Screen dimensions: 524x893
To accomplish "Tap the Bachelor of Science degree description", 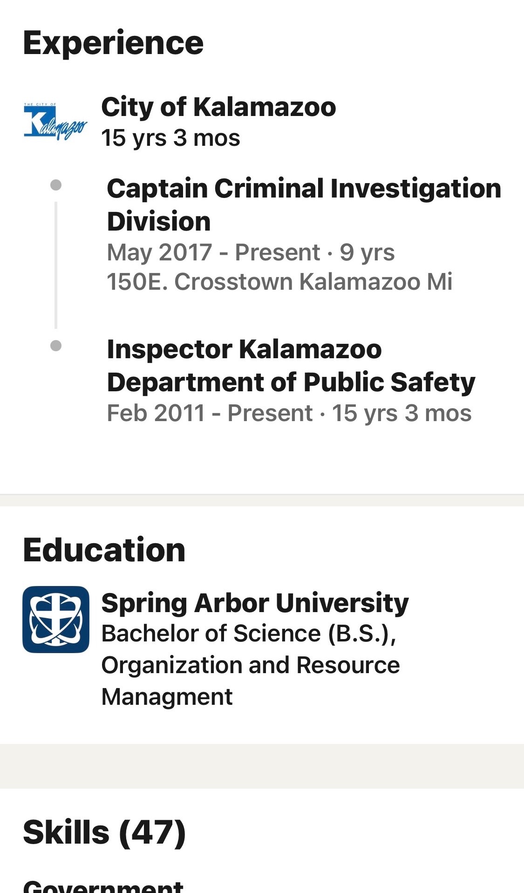I will 250,665.
